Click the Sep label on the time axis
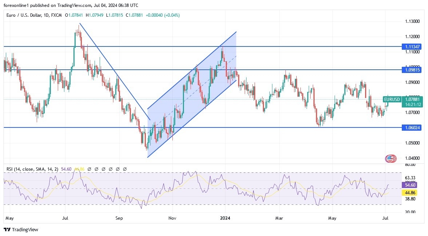The height and width of the screenshot is (236, 428). pyautogui.click(x=119, y=219)
